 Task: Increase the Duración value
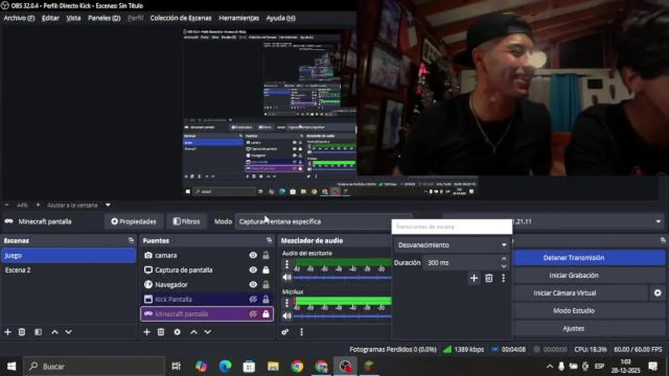504,259
